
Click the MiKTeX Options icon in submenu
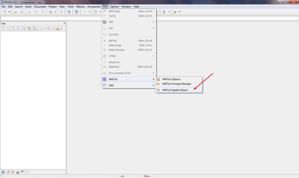(158, 79)
